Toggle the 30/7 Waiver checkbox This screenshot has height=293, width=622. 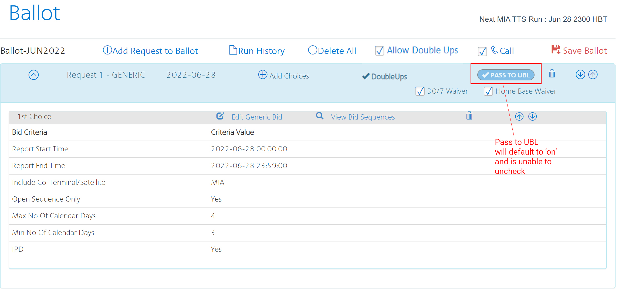click(x=420, y=91)
